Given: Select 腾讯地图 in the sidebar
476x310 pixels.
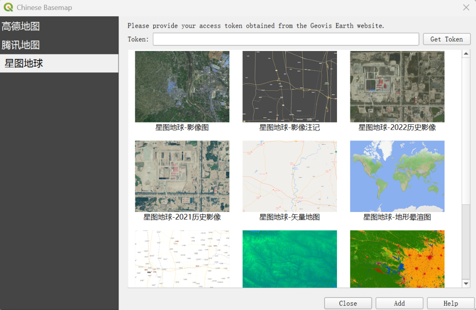Looking at the screenshot, I should click(59, 45).
